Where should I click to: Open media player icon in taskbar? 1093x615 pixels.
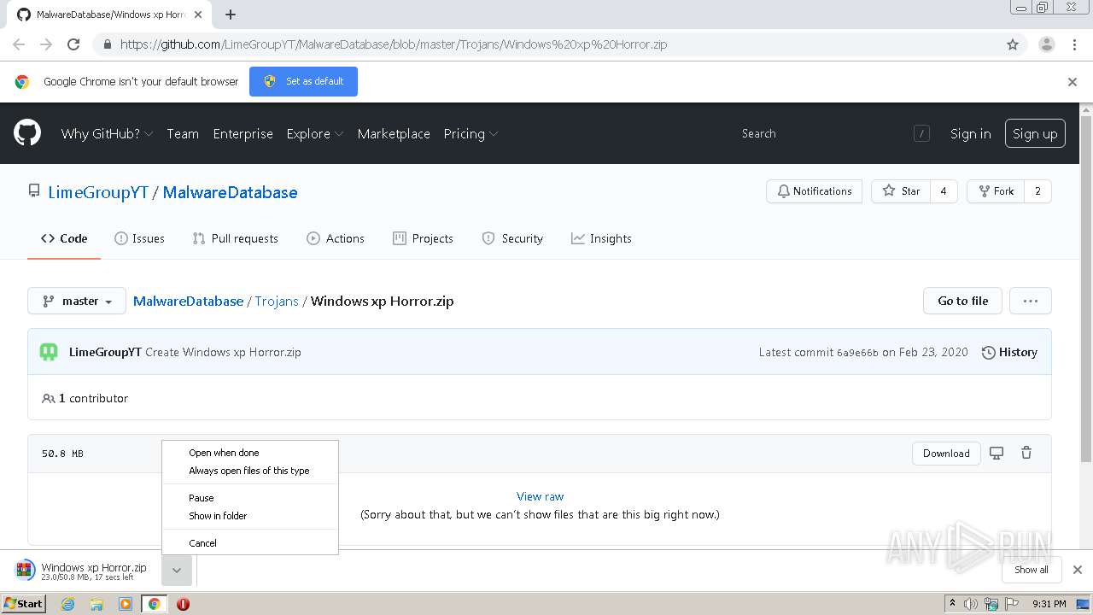tap(125, 604)
